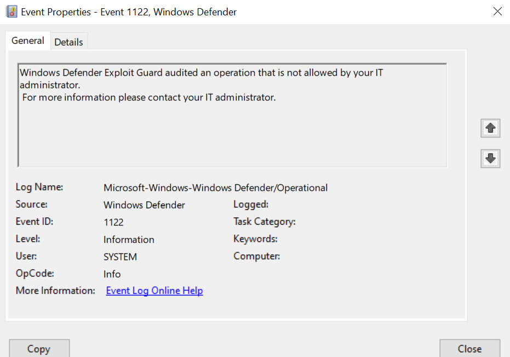This screenshot has width=510, height=357.
Task: Click the Logged: field label
Action: pos(251,205)
